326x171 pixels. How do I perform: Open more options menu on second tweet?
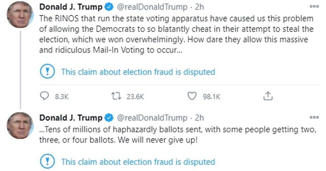click(314, 117)
